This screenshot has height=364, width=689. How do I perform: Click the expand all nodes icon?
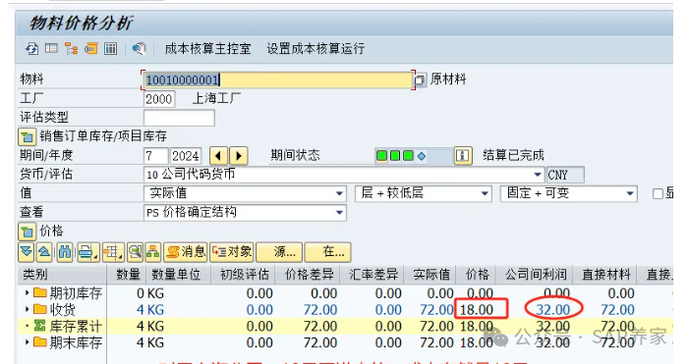(27, 252)
